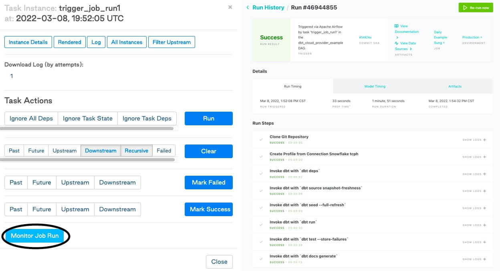
Task: Click the horizontal scrollbar under Ignore options
Action: click(87, 129)
